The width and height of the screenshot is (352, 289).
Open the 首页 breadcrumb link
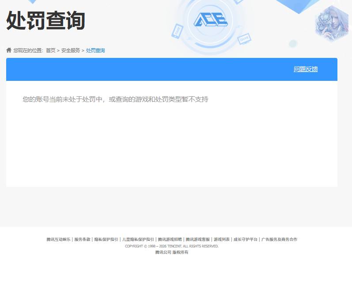click(50, 50)
